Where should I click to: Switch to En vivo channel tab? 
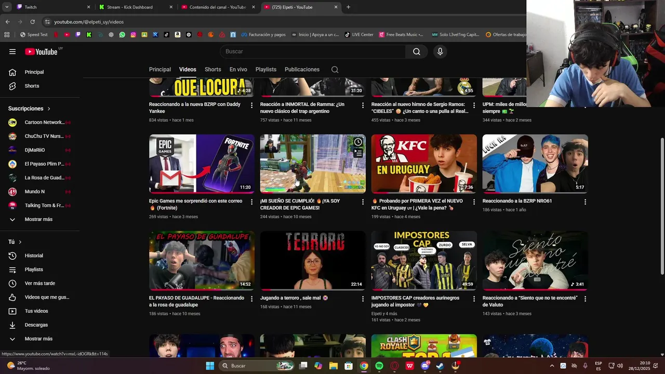point(238,70)
